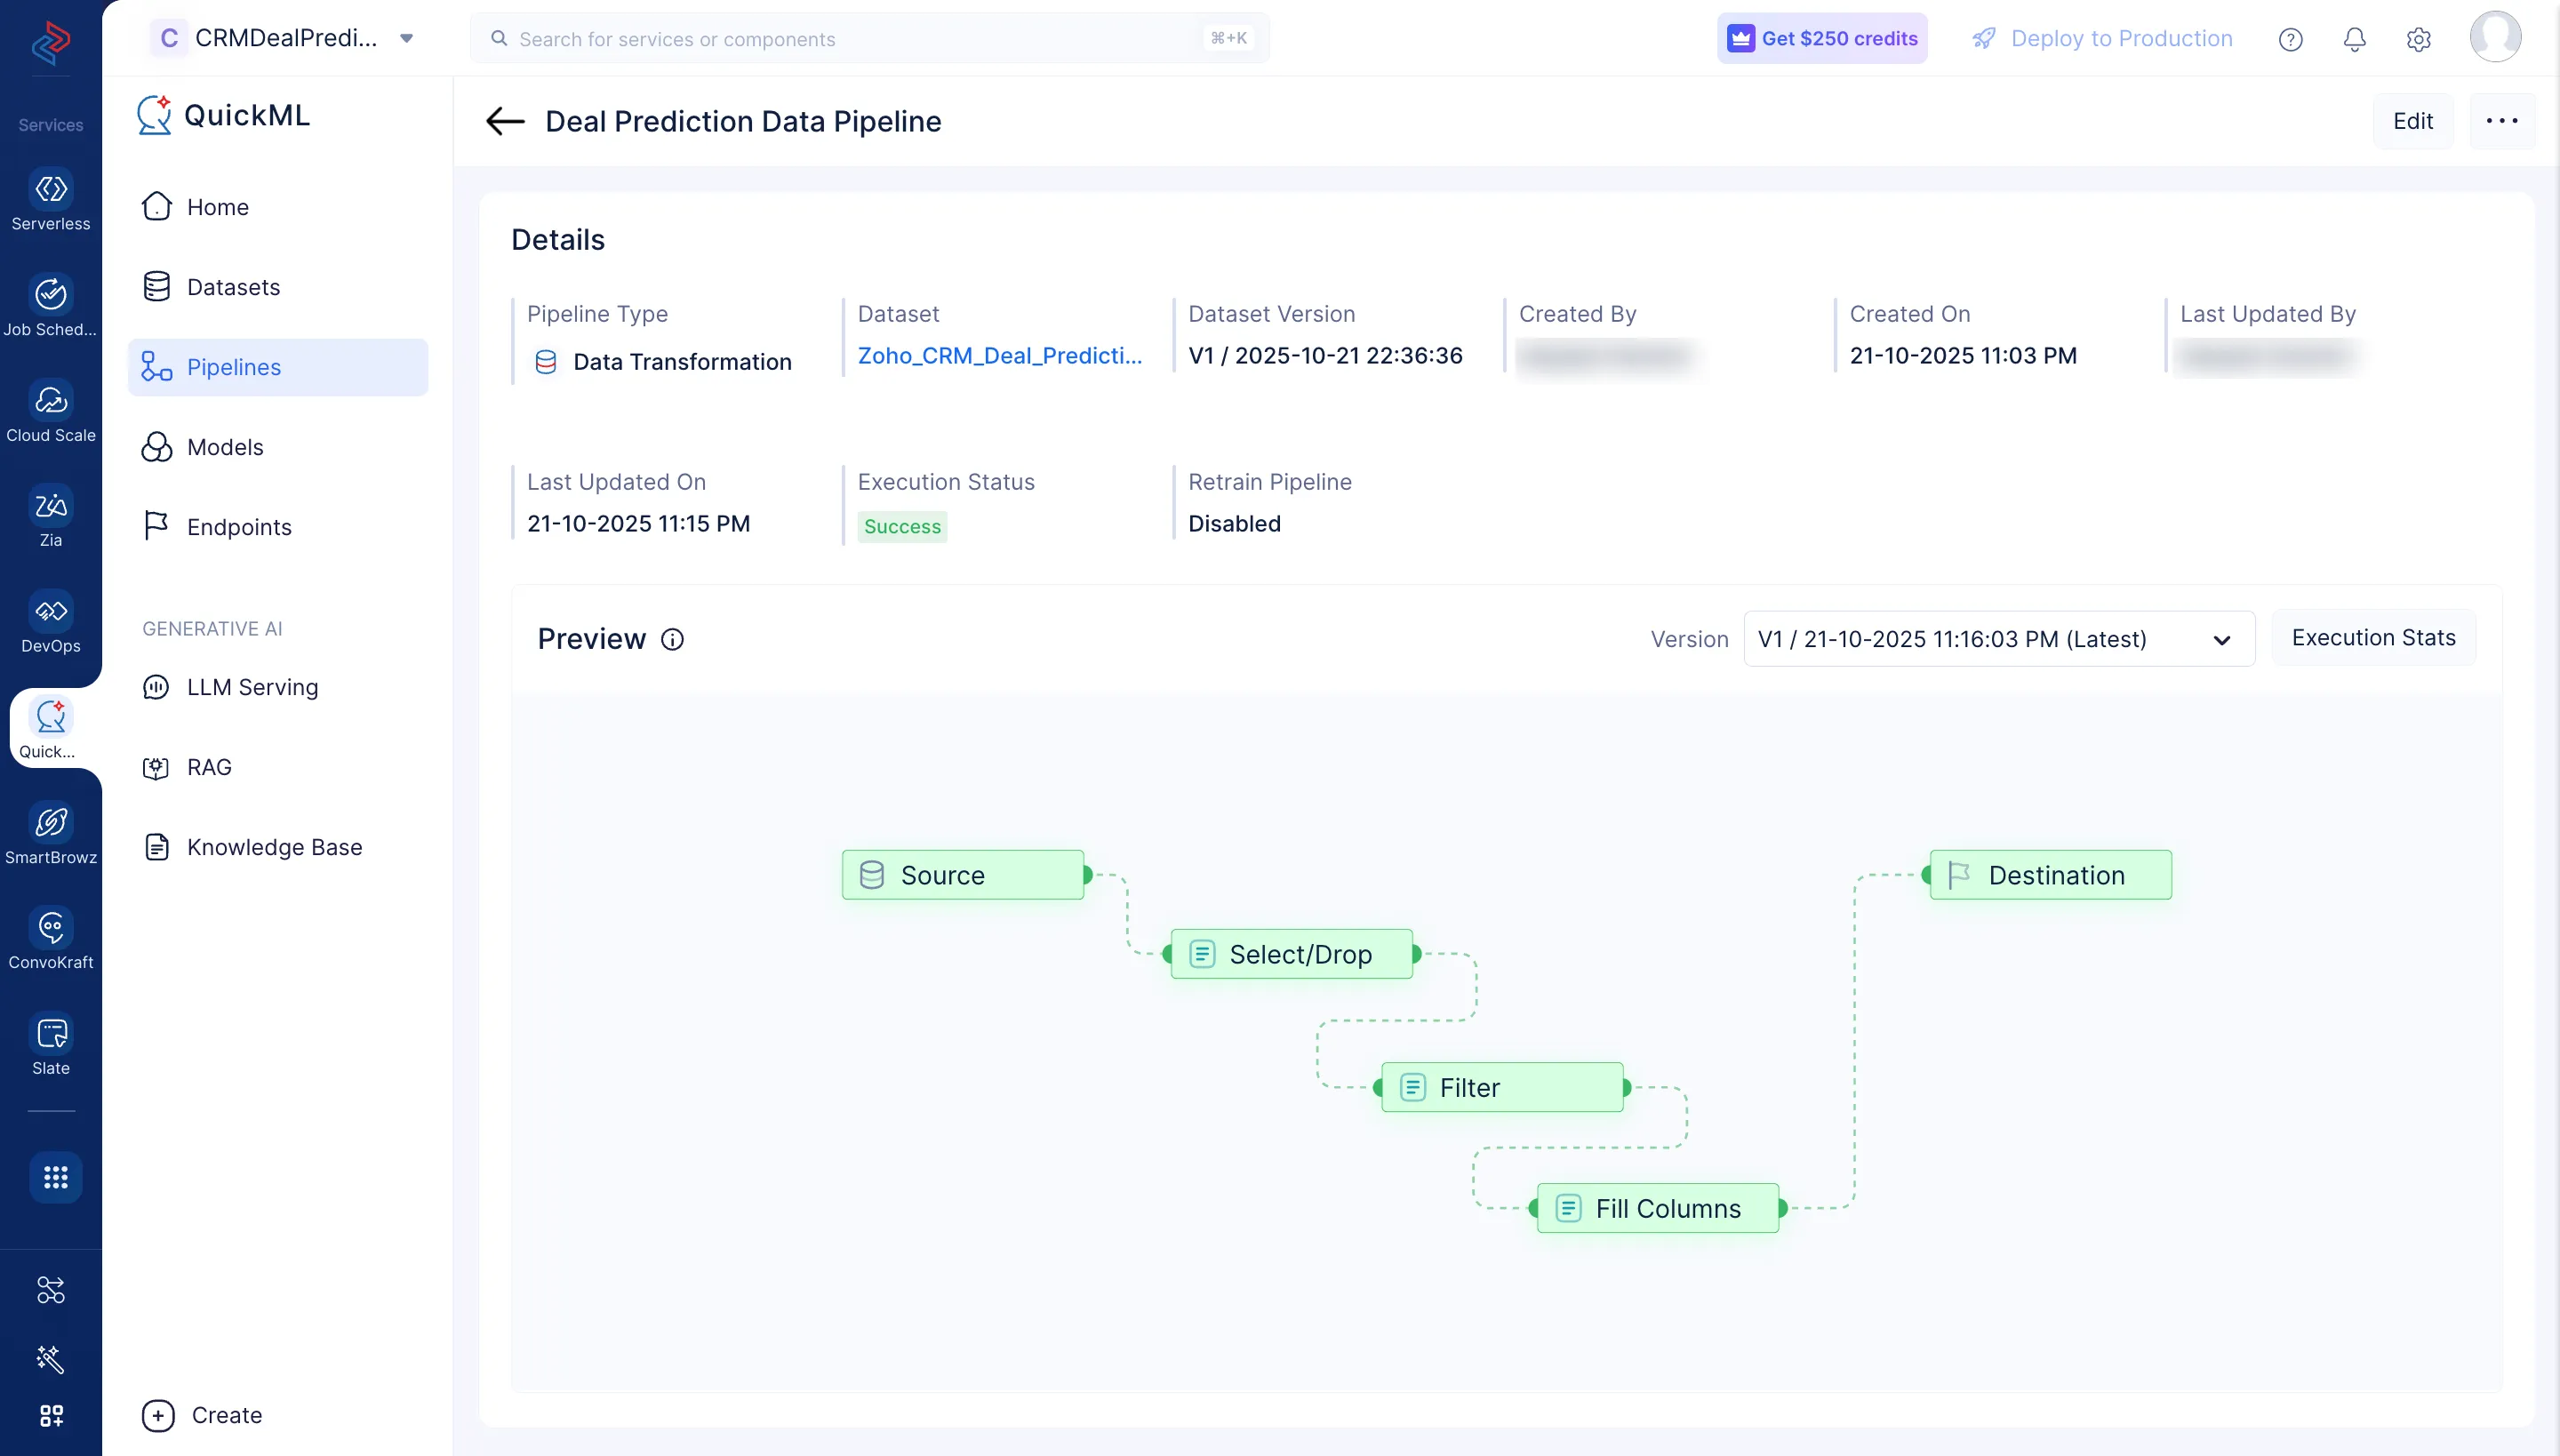Open the more options menu next to Edit
Viewport: 2560px width, 1456px height.
(2502, 120)
